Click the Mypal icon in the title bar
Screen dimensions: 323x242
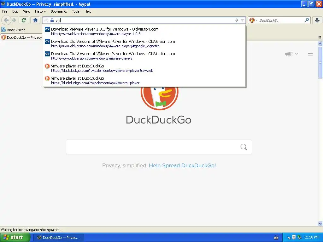[x=3, y=4]
